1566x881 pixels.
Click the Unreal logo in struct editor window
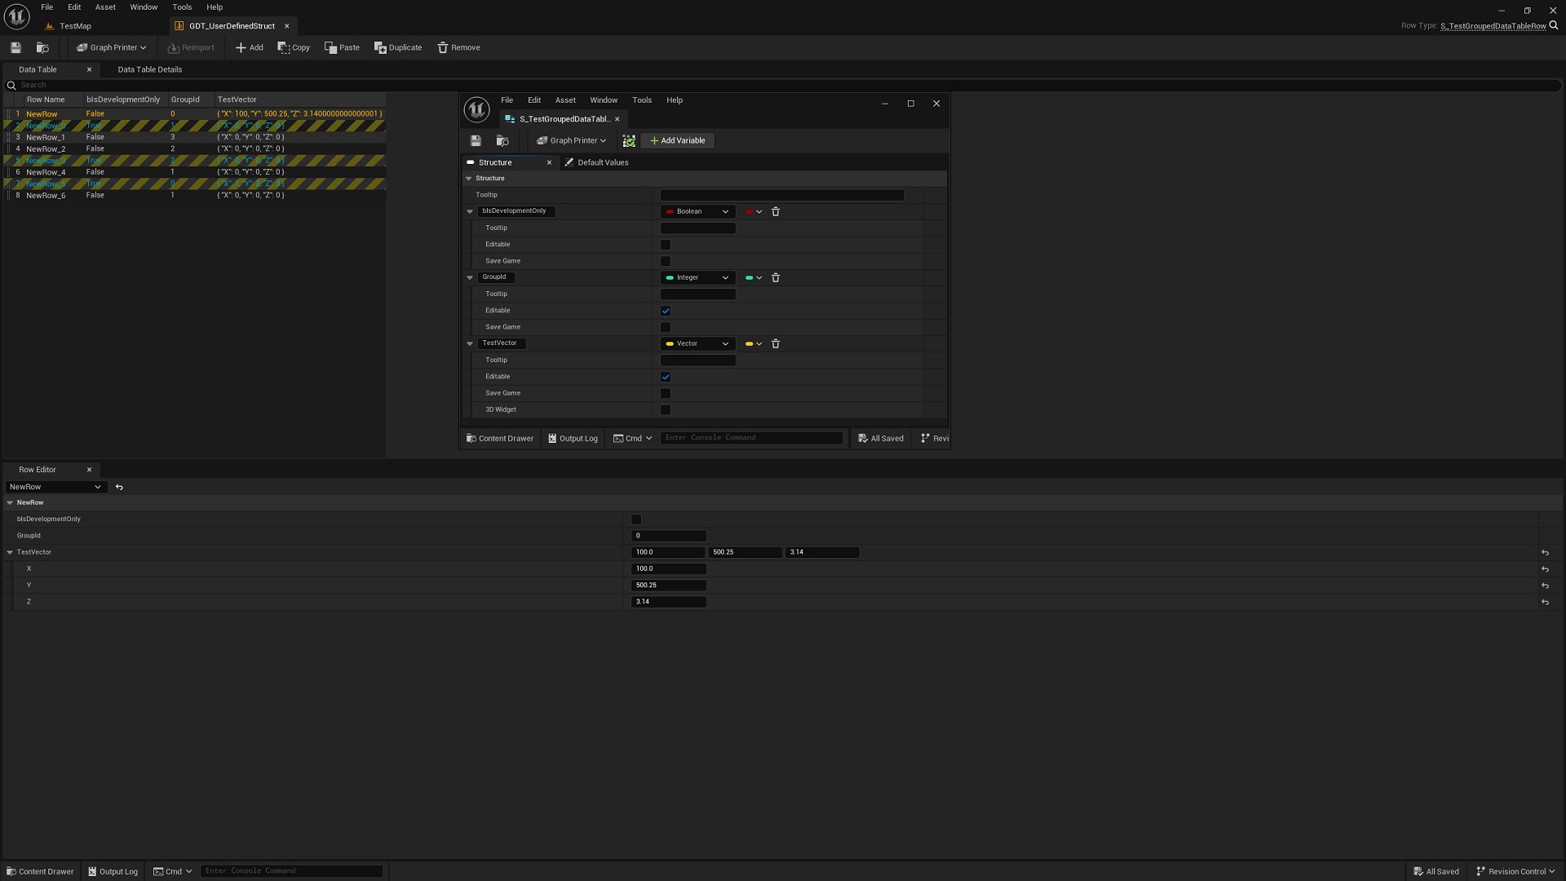point(476,109)
